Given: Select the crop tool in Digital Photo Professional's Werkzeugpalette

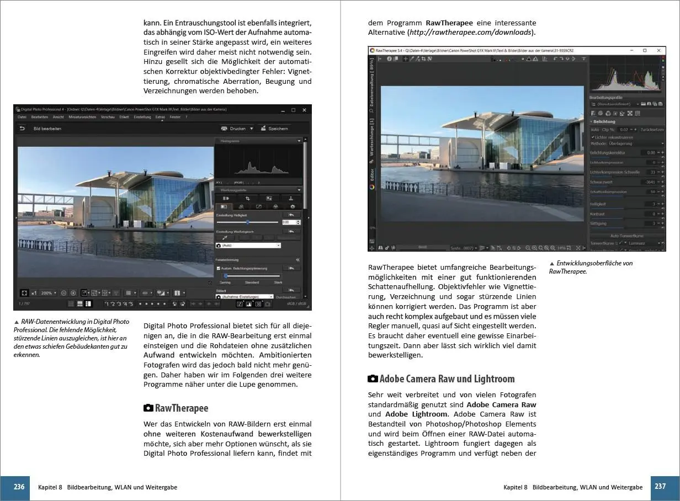Looking at the screenshot, I should (x=247, y=198).
